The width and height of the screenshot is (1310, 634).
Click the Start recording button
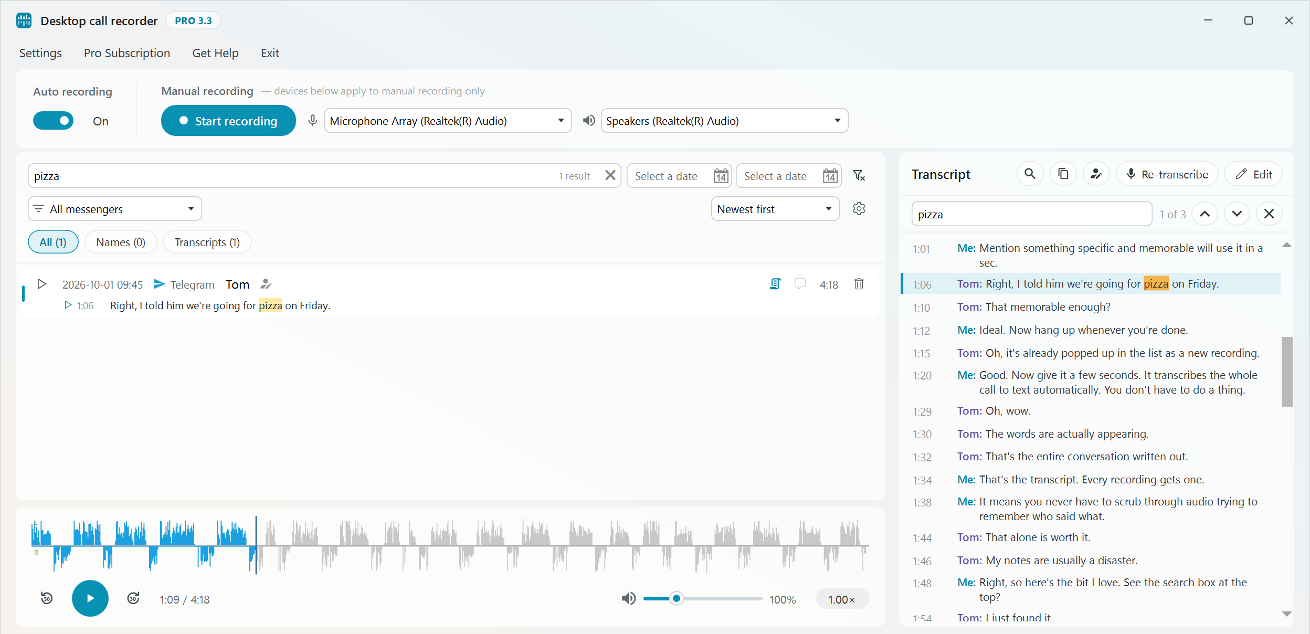click(x=228, y=121)
